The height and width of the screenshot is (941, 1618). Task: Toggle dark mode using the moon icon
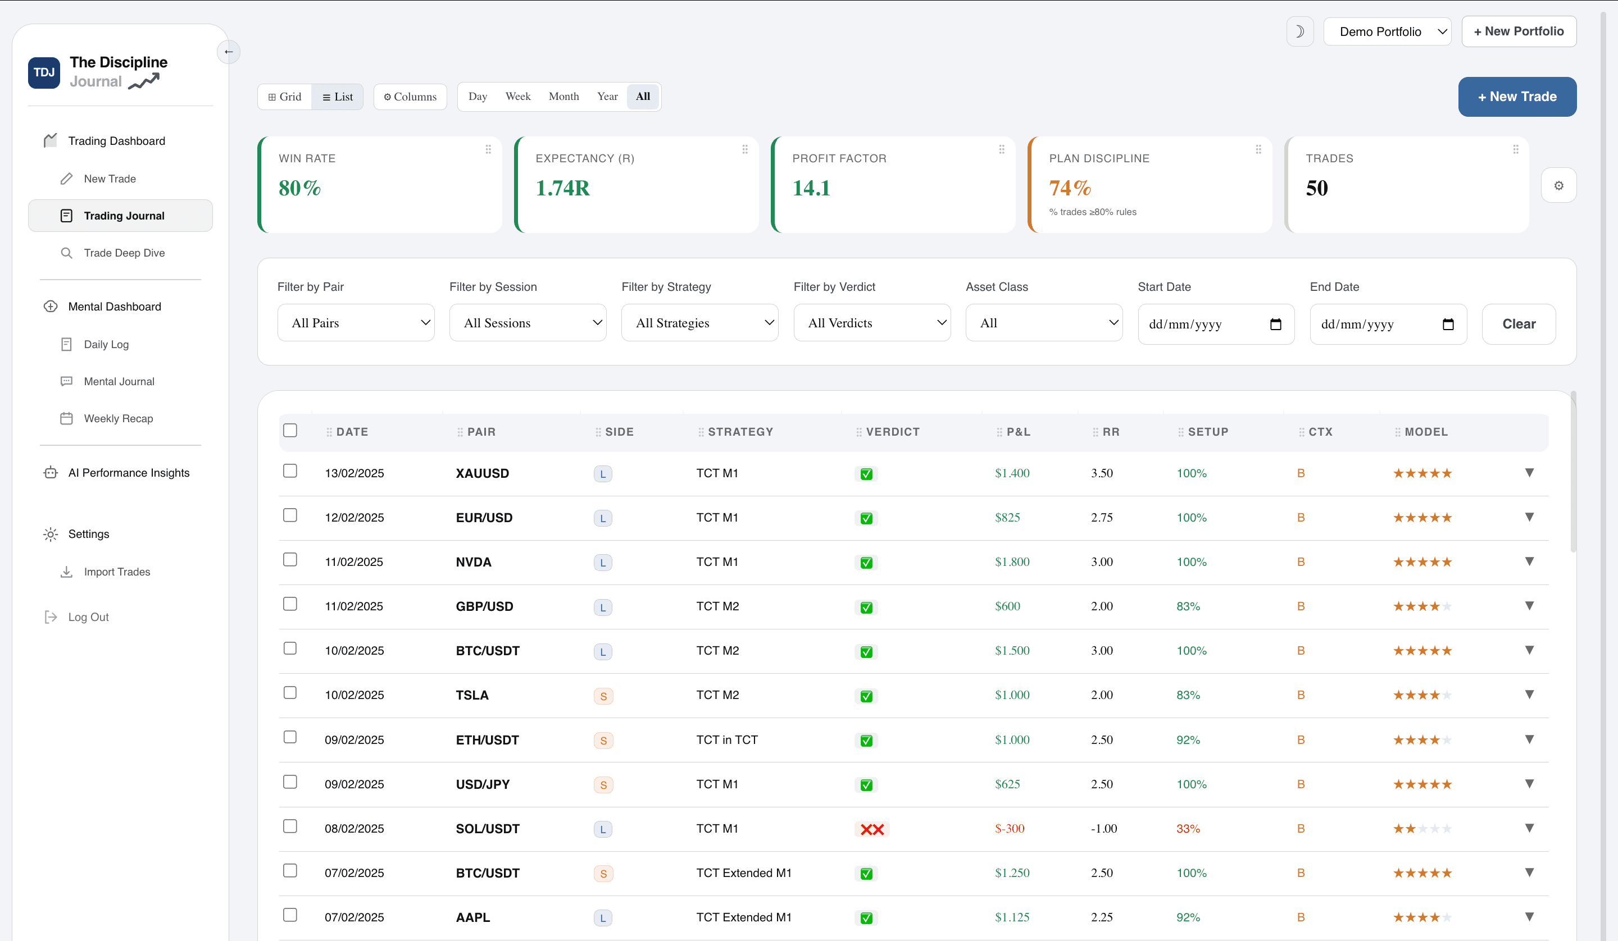tap(1299, 31)
